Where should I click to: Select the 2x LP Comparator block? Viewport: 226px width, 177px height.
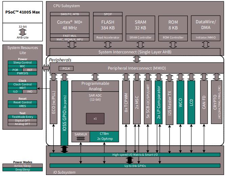(159, 102)
